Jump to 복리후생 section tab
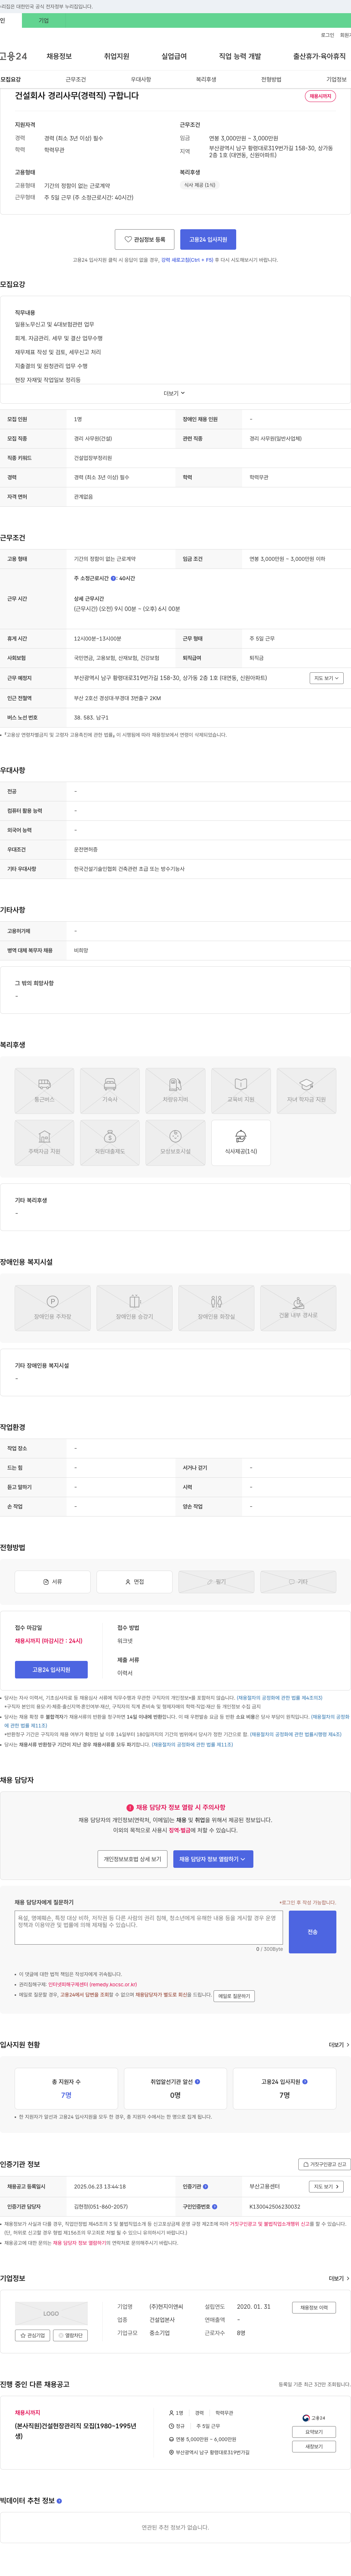The image size is (351, 2576). 206,79
